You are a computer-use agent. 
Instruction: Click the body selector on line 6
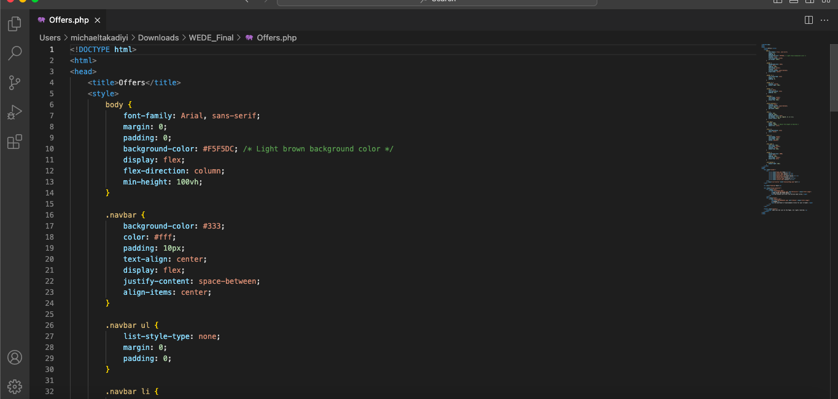coord(114,105)
